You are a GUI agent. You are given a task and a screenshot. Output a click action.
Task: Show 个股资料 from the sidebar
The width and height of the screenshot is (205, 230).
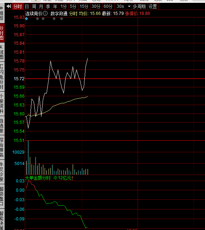click(2, 104)
